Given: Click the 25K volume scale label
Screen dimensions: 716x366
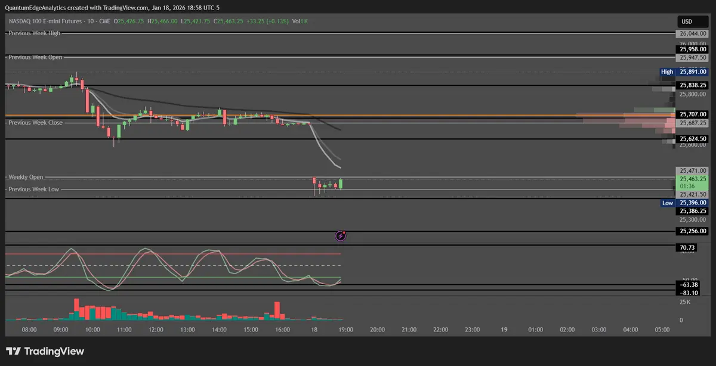Looking at the screenshot, I should [x=685, y=302].
